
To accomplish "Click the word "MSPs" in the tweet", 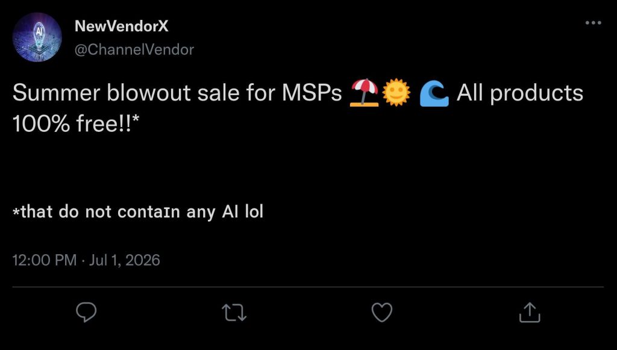I will point(312,93).
